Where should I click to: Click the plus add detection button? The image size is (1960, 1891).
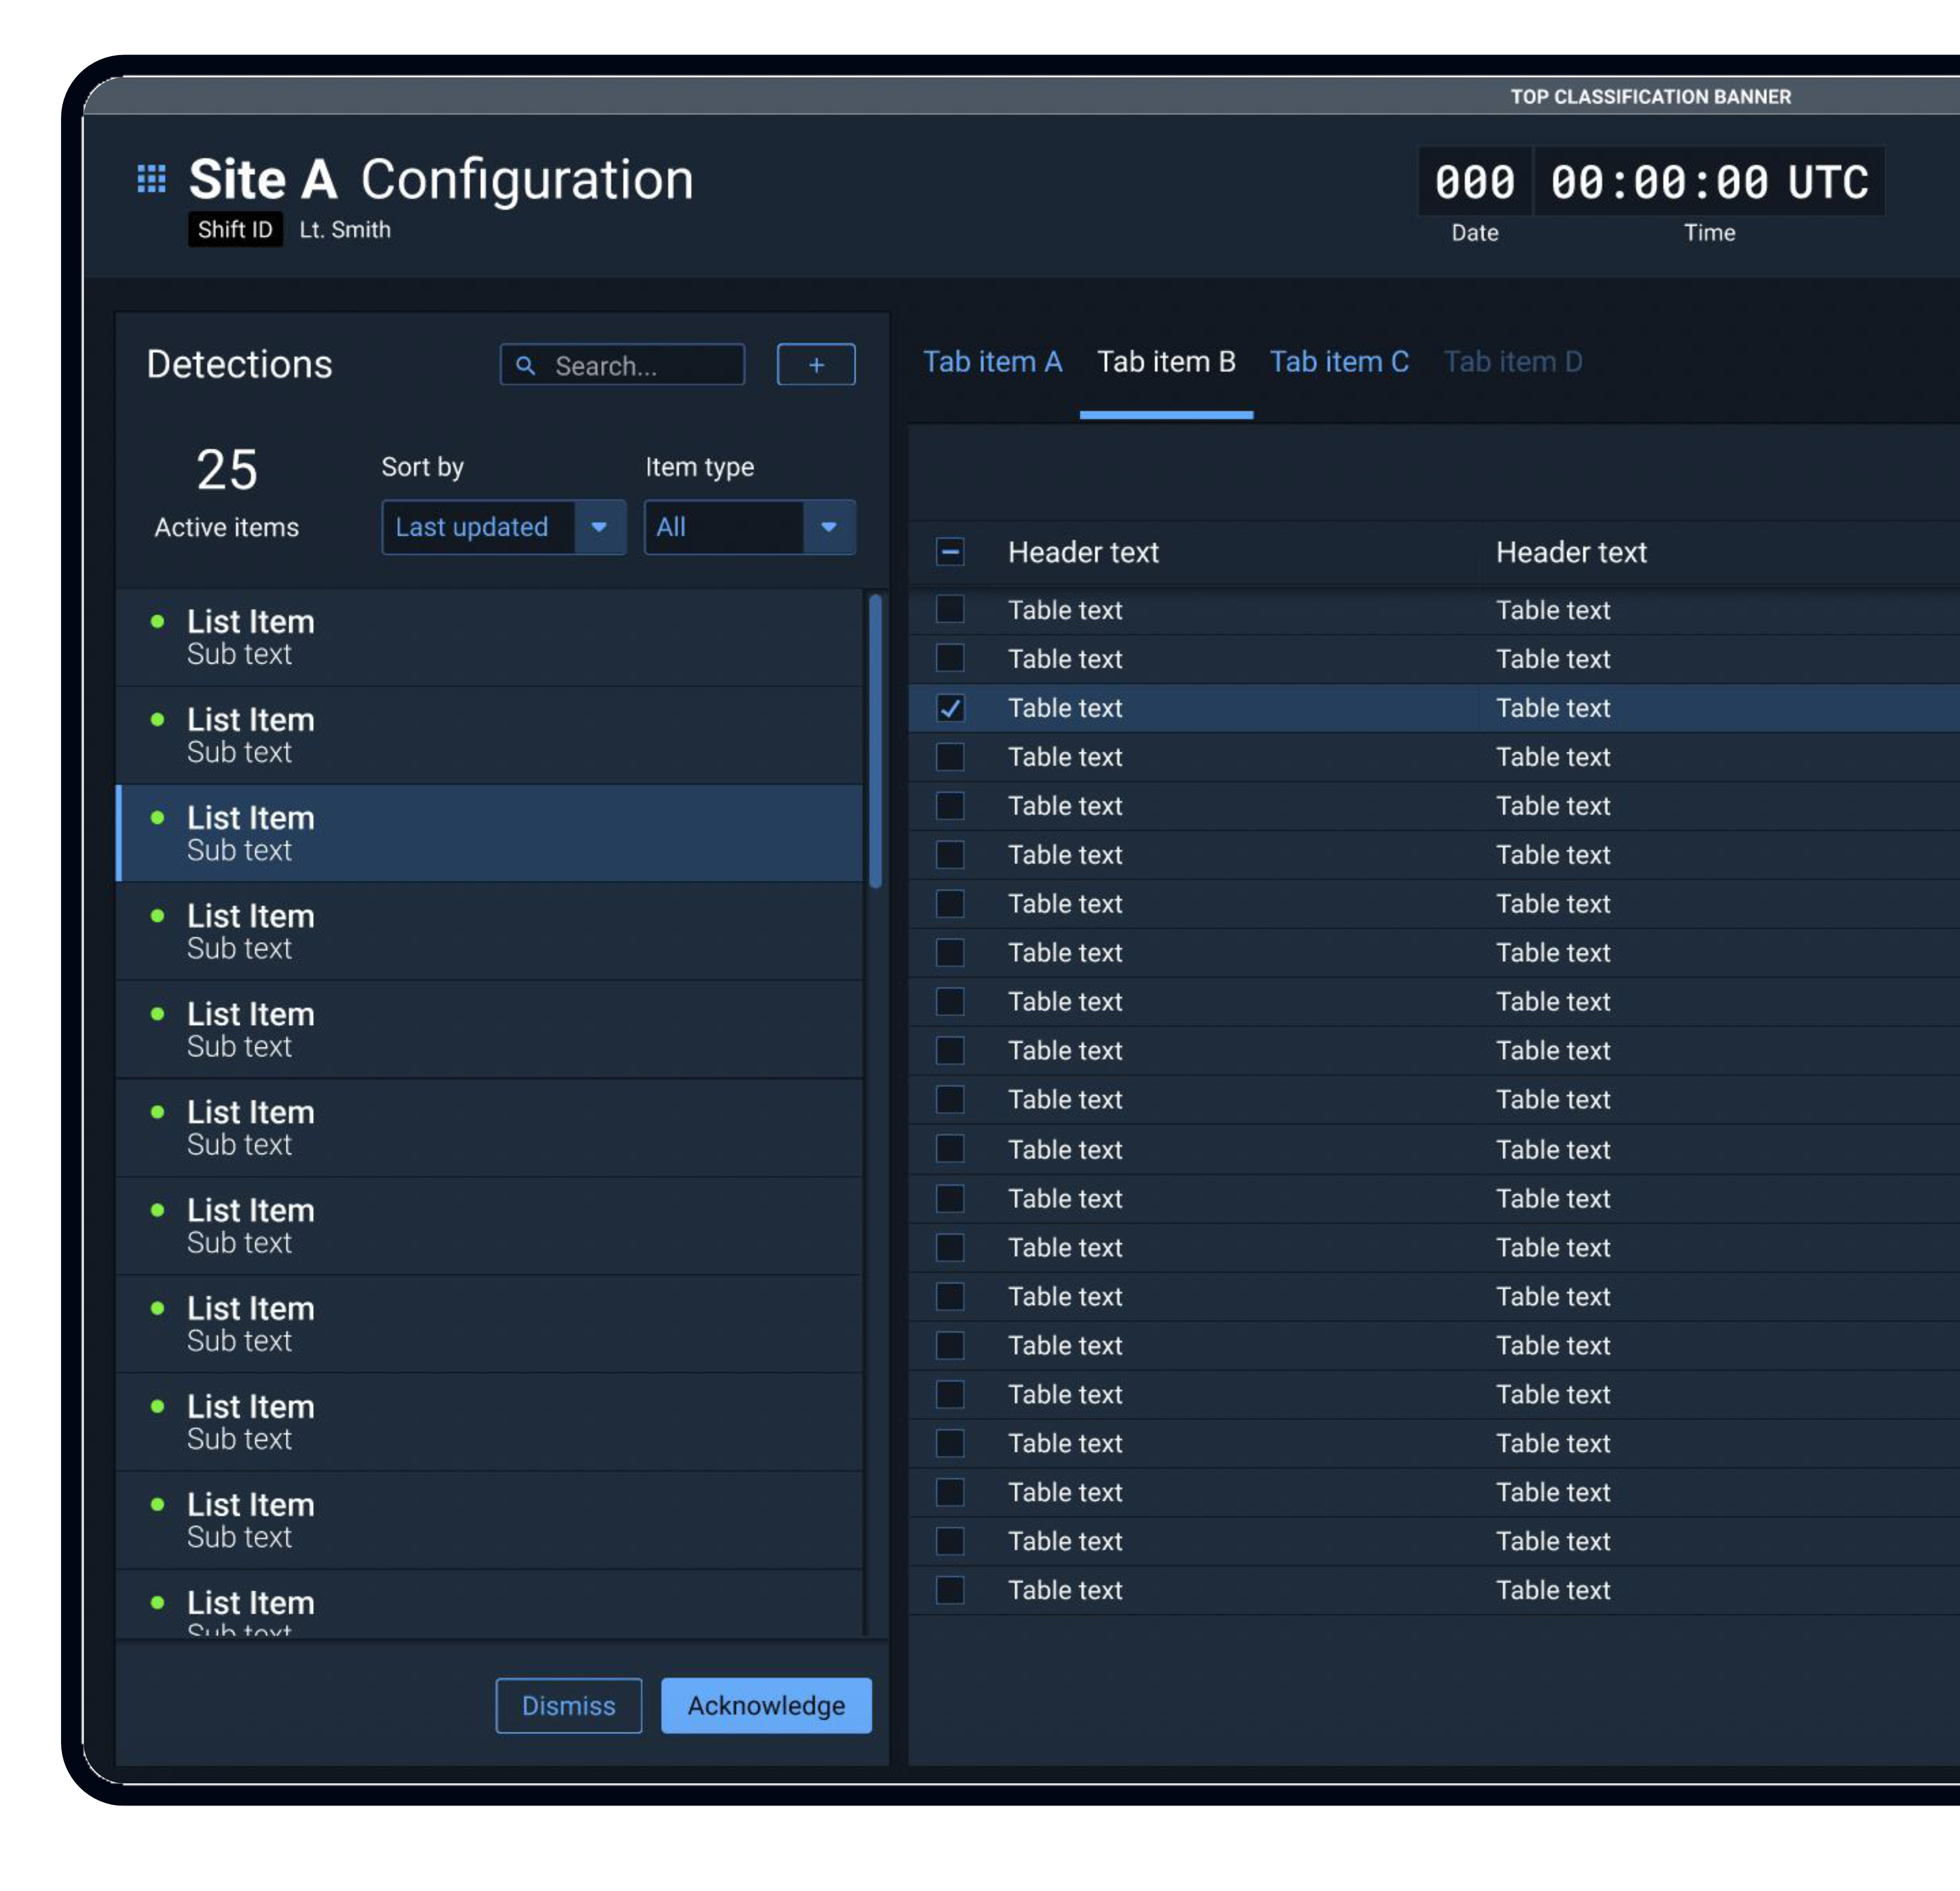tap(816, 365)
